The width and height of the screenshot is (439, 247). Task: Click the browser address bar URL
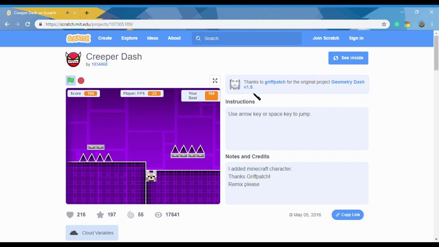click(x=89, y=24)
